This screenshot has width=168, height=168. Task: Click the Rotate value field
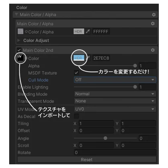coord(115,152)
